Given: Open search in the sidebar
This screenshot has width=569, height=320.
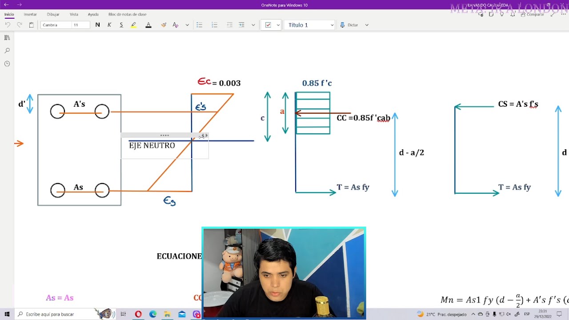Looking at the screenshot, I should point(7,51).
